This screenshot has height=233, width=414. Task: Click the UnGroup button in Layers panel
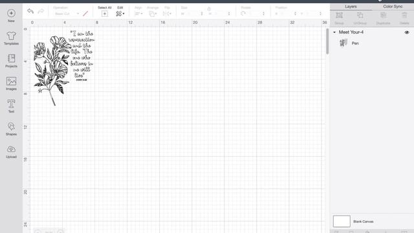tap(360, 18)
